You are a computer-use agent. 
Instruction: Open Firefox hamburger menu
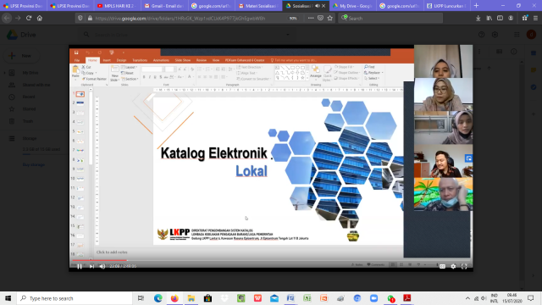tap(535, 18)
